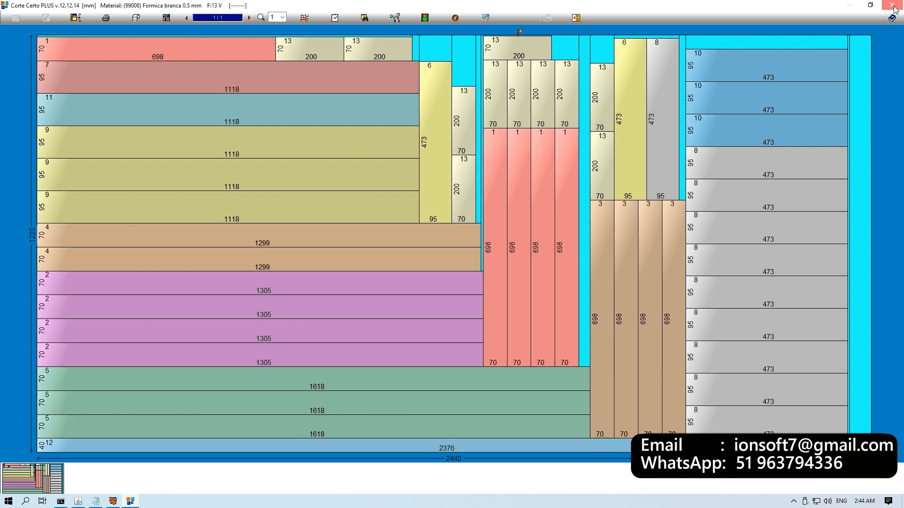The image size is (904, 508).
Task: Go to next sheet with right arrow
Action: 249,18
